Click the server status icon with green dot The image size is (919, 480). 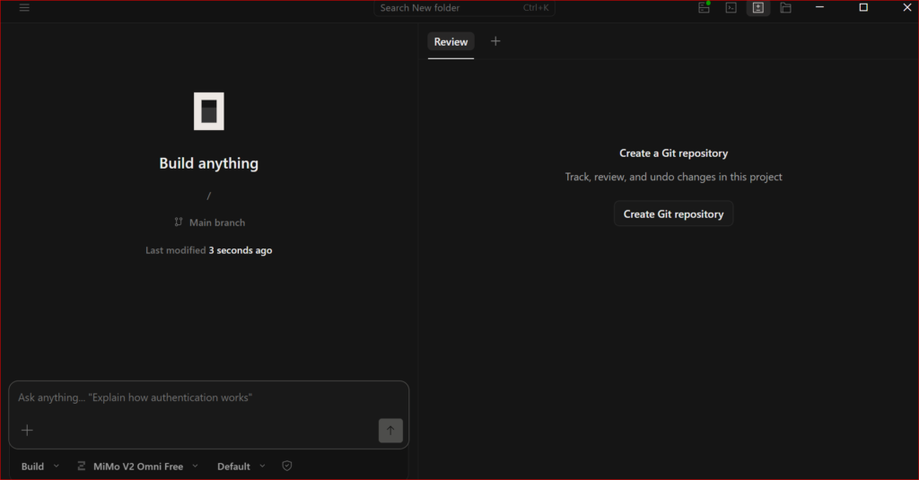[x=705, y=8]
